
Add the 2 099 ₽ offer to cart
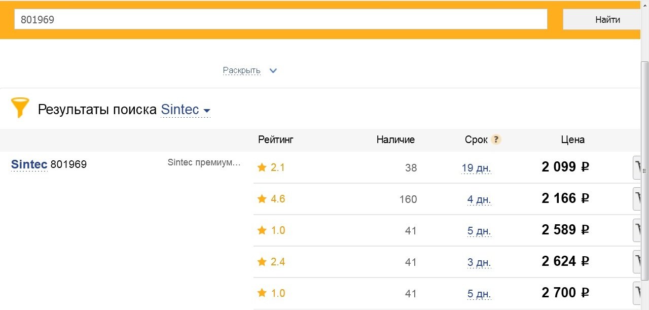click(637, 167)
